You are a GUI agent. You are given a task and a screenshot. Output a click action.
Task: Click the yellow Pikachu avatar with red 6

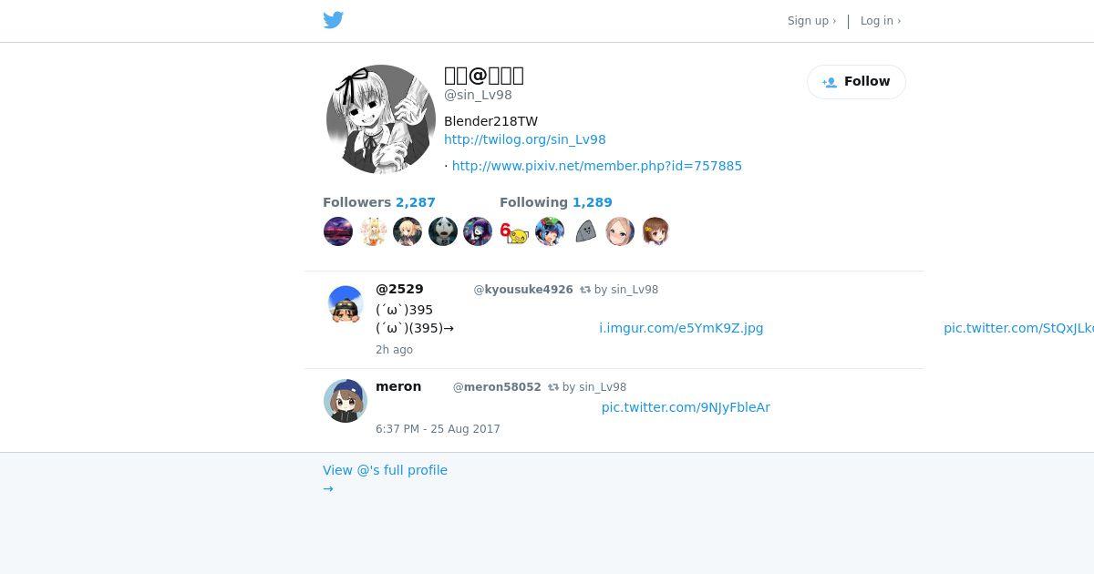pyautogui.click(x=514, y=231)
